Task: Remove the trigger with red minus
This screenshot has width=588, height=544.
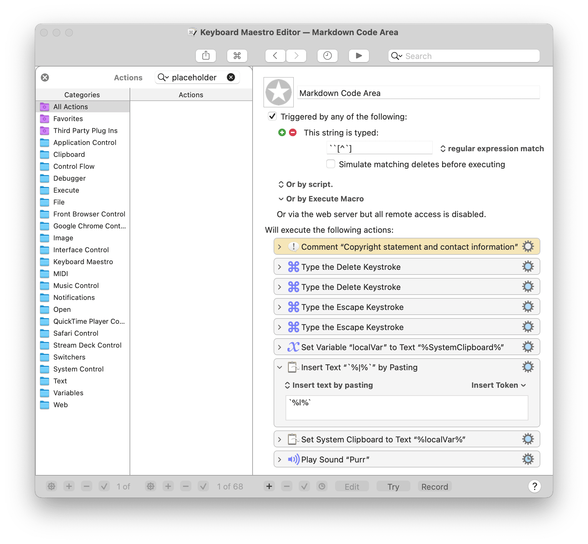Action: click(x=293, y=132)
